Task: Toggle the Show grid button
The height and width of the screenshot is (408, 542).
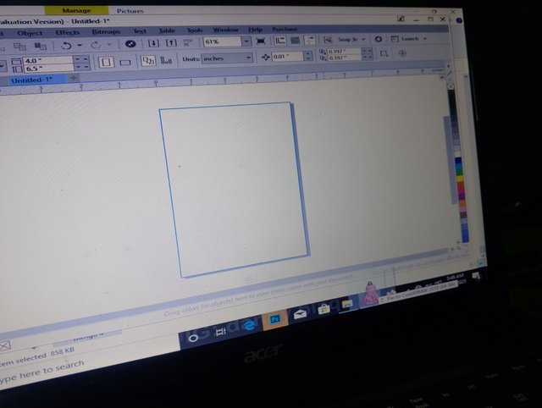Action: [x=296, y=41]
